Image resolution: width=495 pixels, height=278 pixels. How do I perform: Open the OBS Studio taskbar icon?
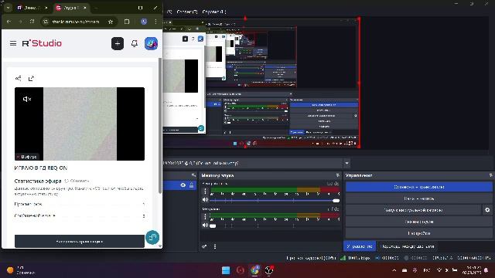pyautogui.click(x=269, y=270)
